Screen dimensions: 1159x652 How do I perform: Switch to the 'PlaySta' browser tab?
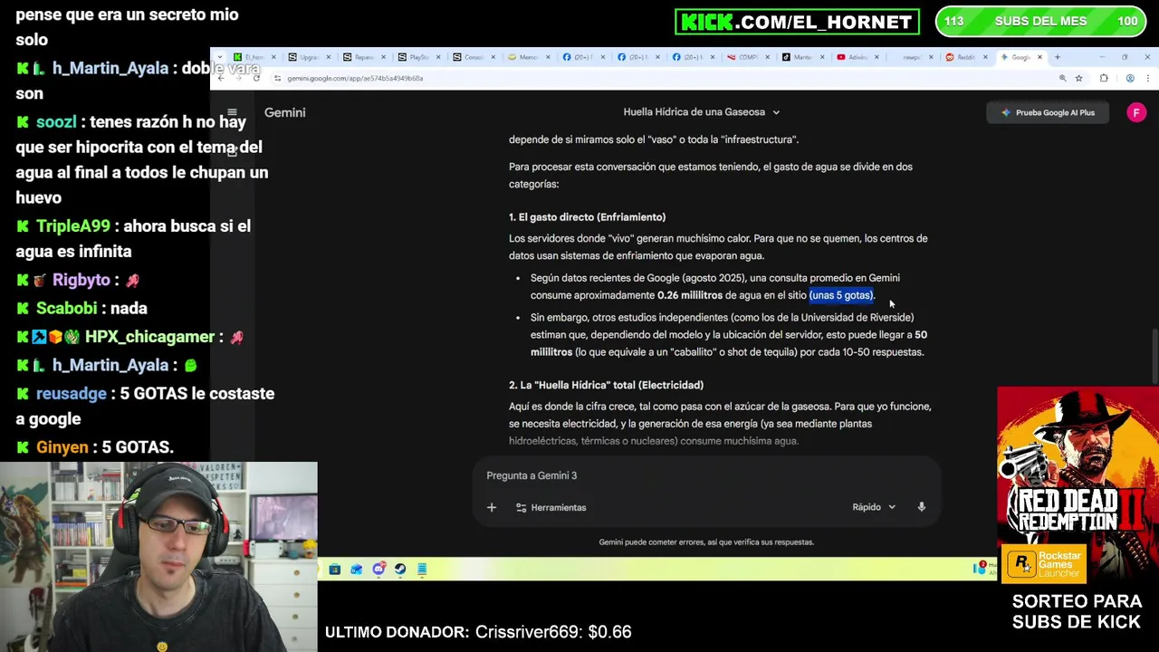pyautogui.click(x=418, y=57)
